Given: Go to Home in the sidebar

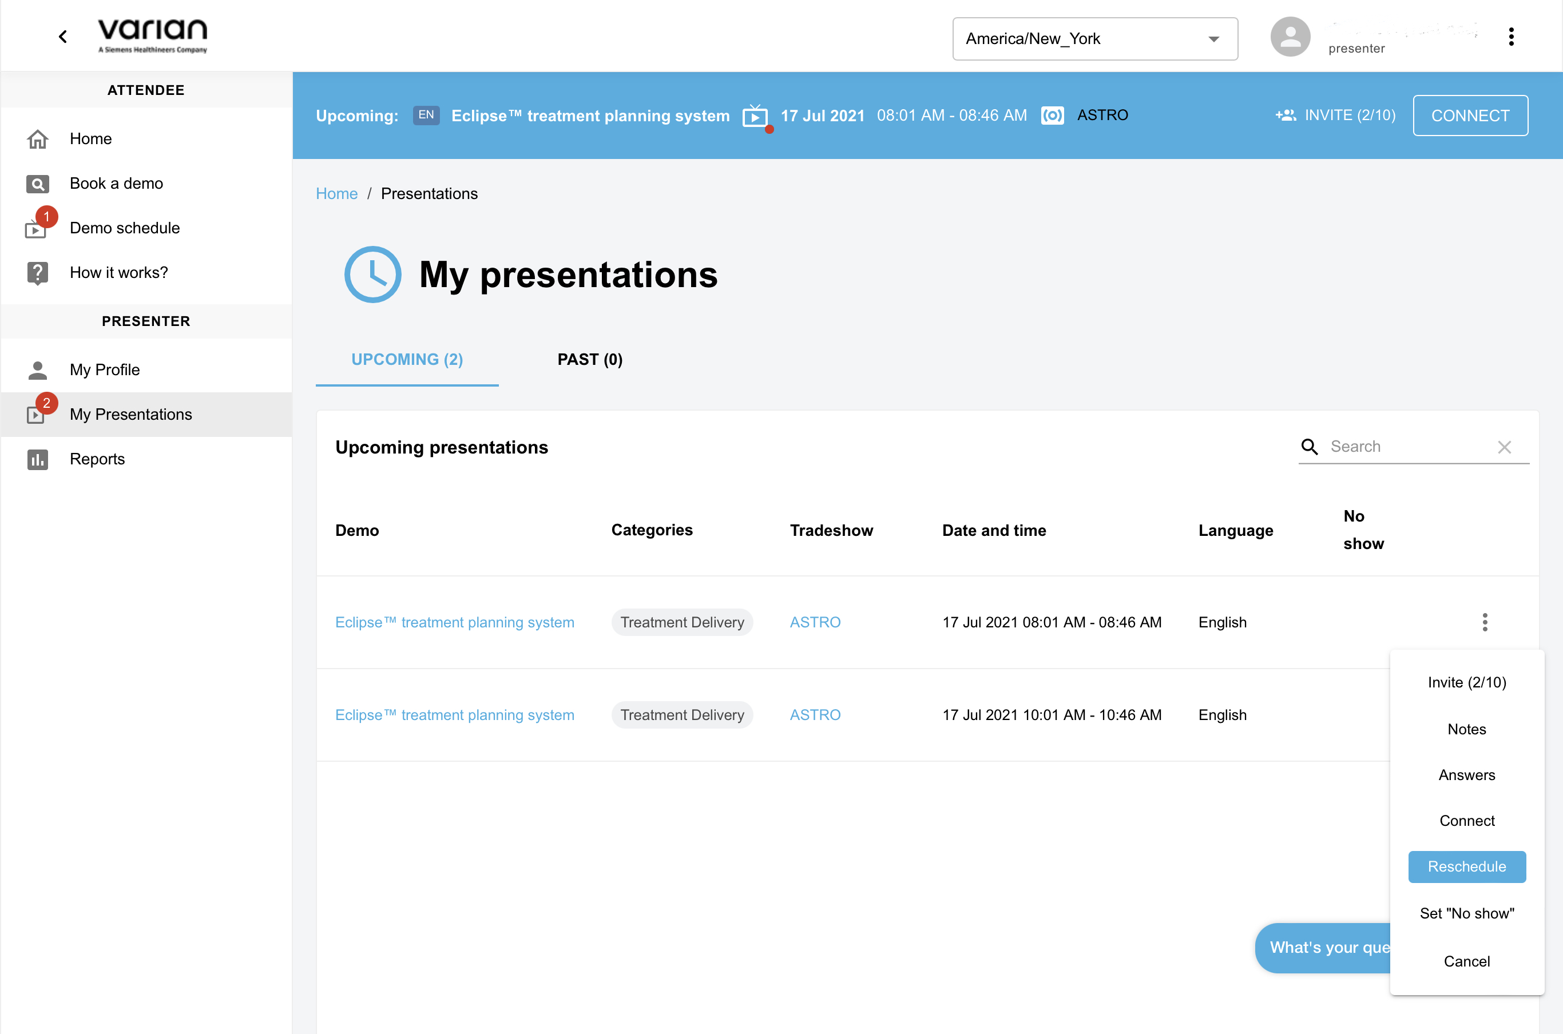Looking at the screenshot, I should click(146, 139).
